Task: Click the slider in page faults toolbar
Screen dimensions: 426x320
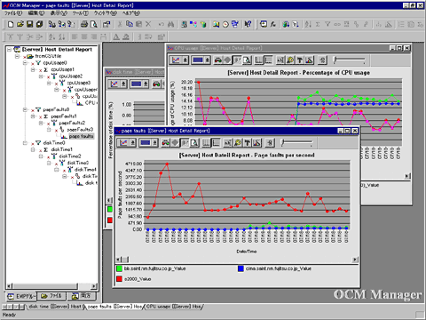Action: click(296, 143)
